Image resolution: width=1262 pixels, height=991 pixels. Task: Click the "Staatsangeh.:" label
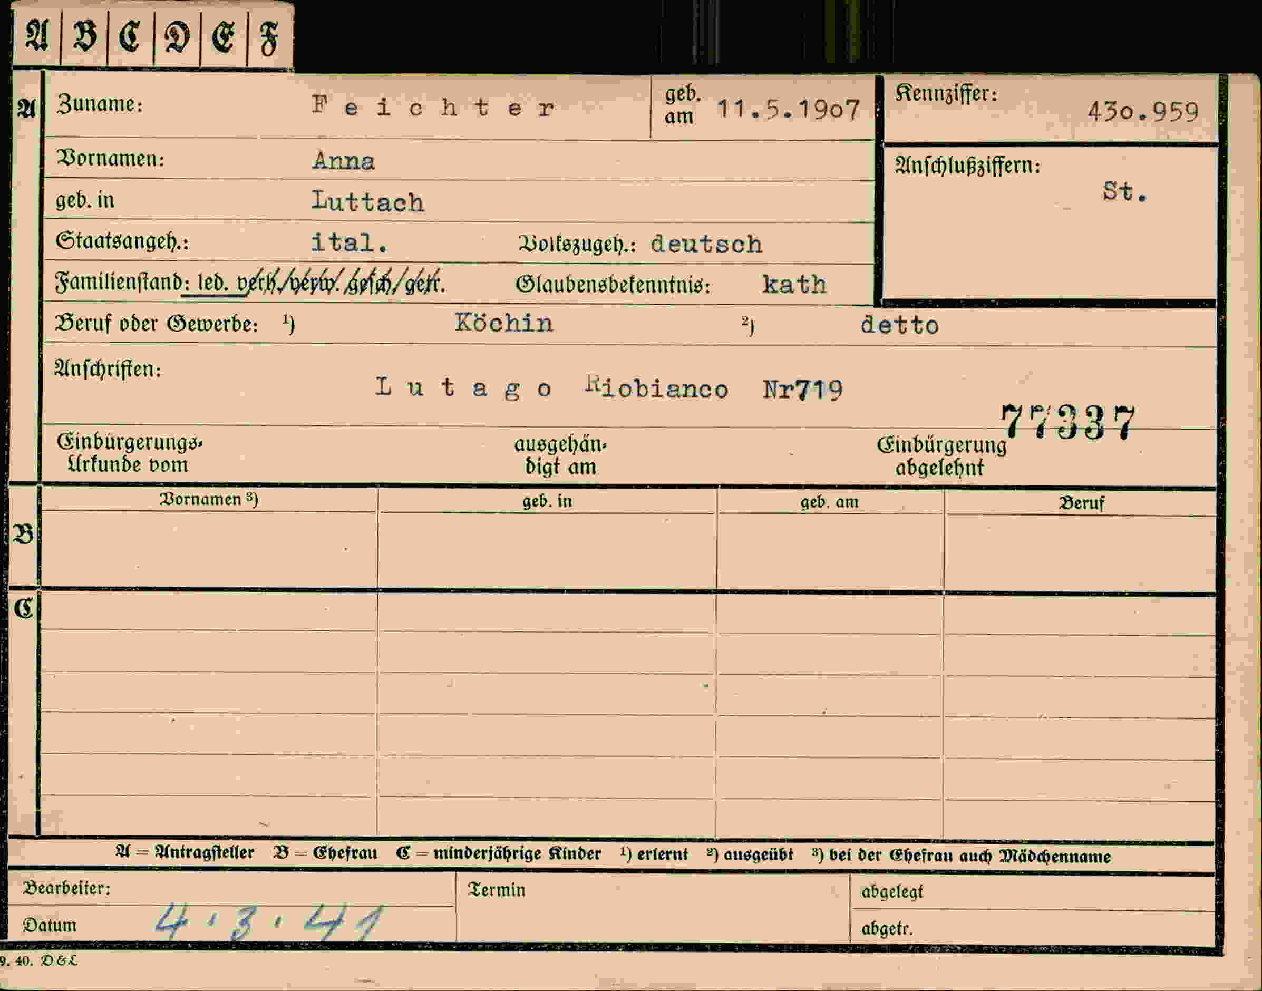click(x=122, y=241)
